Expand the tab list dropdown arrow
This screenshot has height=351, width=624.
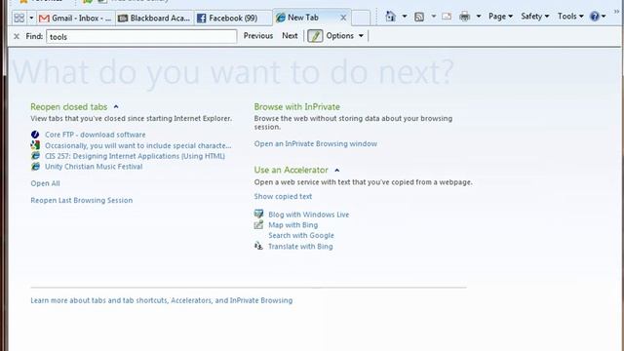coord(31,18)
